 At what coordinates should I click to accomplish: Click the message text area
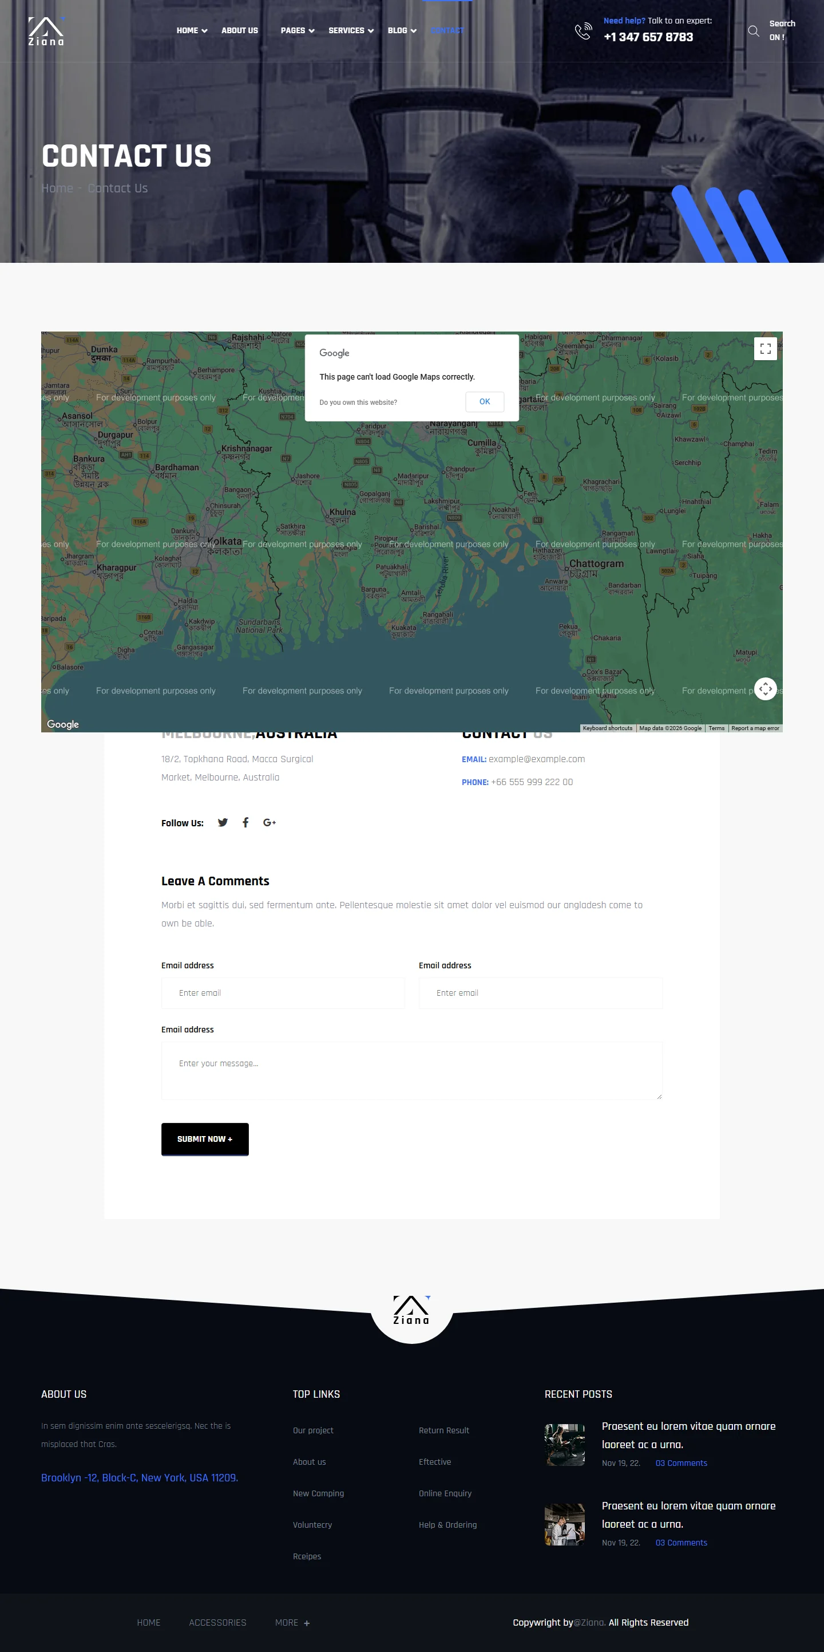tap(411, 1070)
